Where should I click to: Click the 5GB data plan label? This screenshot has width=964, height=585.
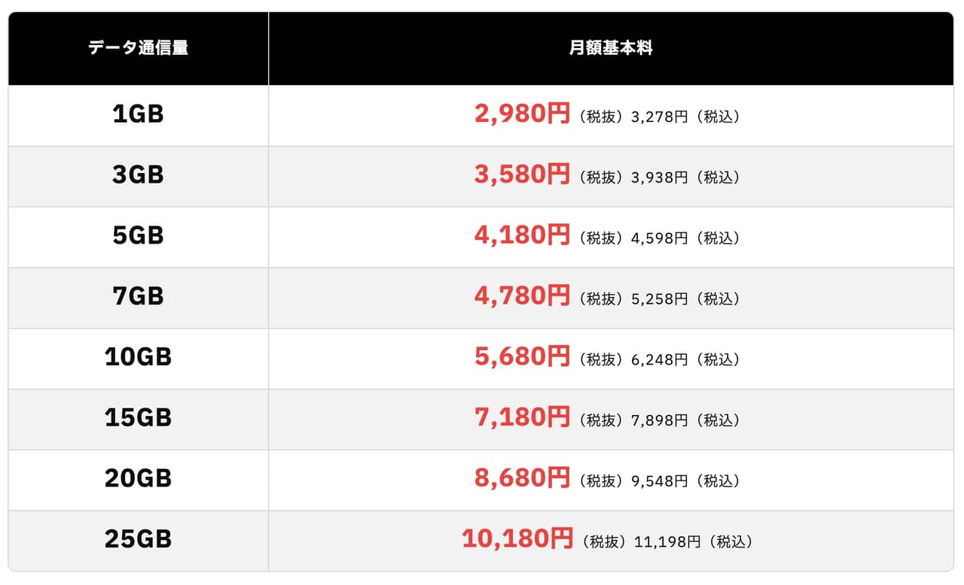click(138, 236)
